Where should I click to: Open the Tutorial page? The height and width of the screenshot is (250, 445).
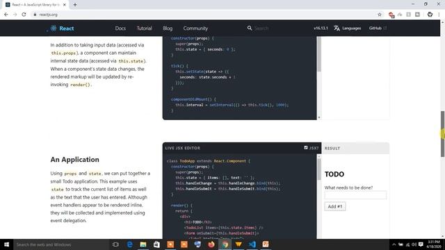(144, 28)
